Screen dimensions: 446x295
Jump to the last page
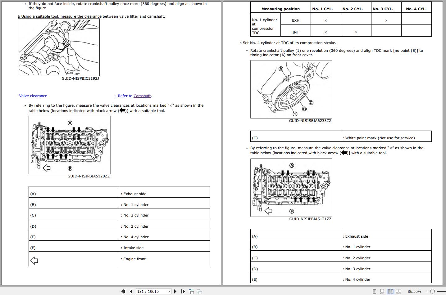tap(183, 291)
